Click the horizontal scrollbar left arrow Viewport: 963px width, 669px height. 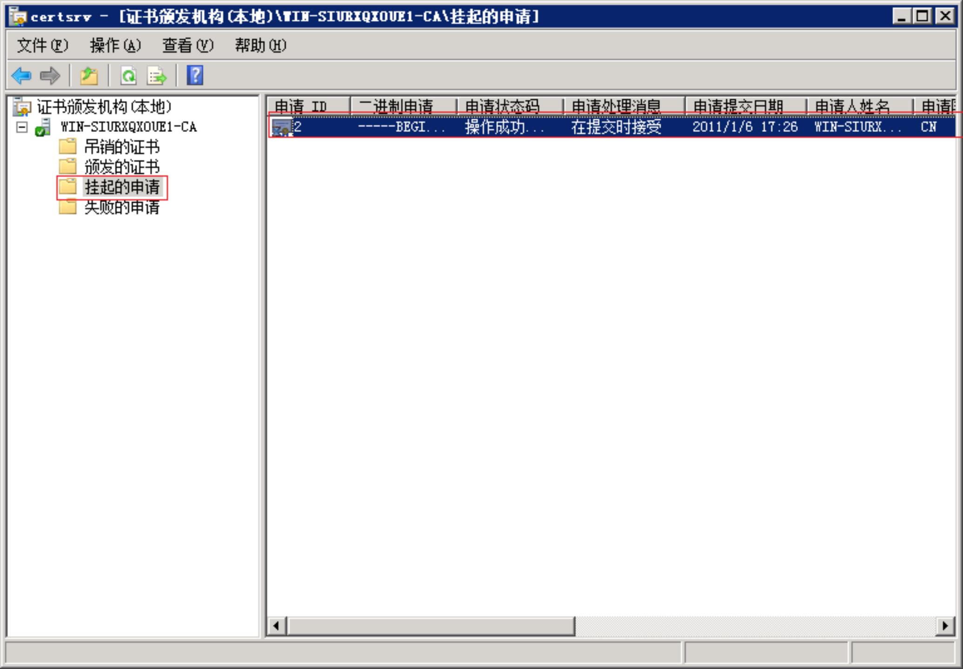point(276,626)
